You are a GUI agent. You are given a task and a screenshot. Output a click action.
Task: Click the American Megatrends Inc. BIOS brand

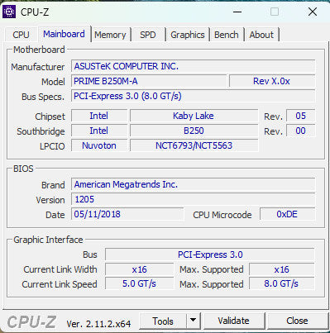[194, 184]
